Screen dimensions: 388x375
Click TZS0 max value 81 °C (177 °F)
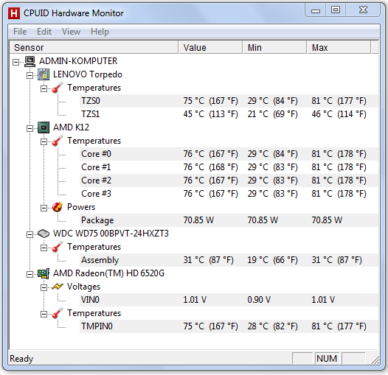point(339,101)
